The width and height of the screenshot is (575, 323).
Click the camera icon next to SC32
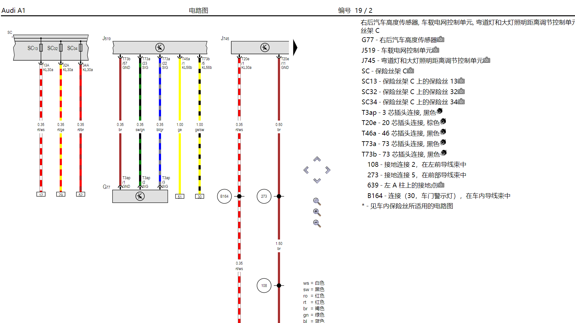[x=461, y=92]
